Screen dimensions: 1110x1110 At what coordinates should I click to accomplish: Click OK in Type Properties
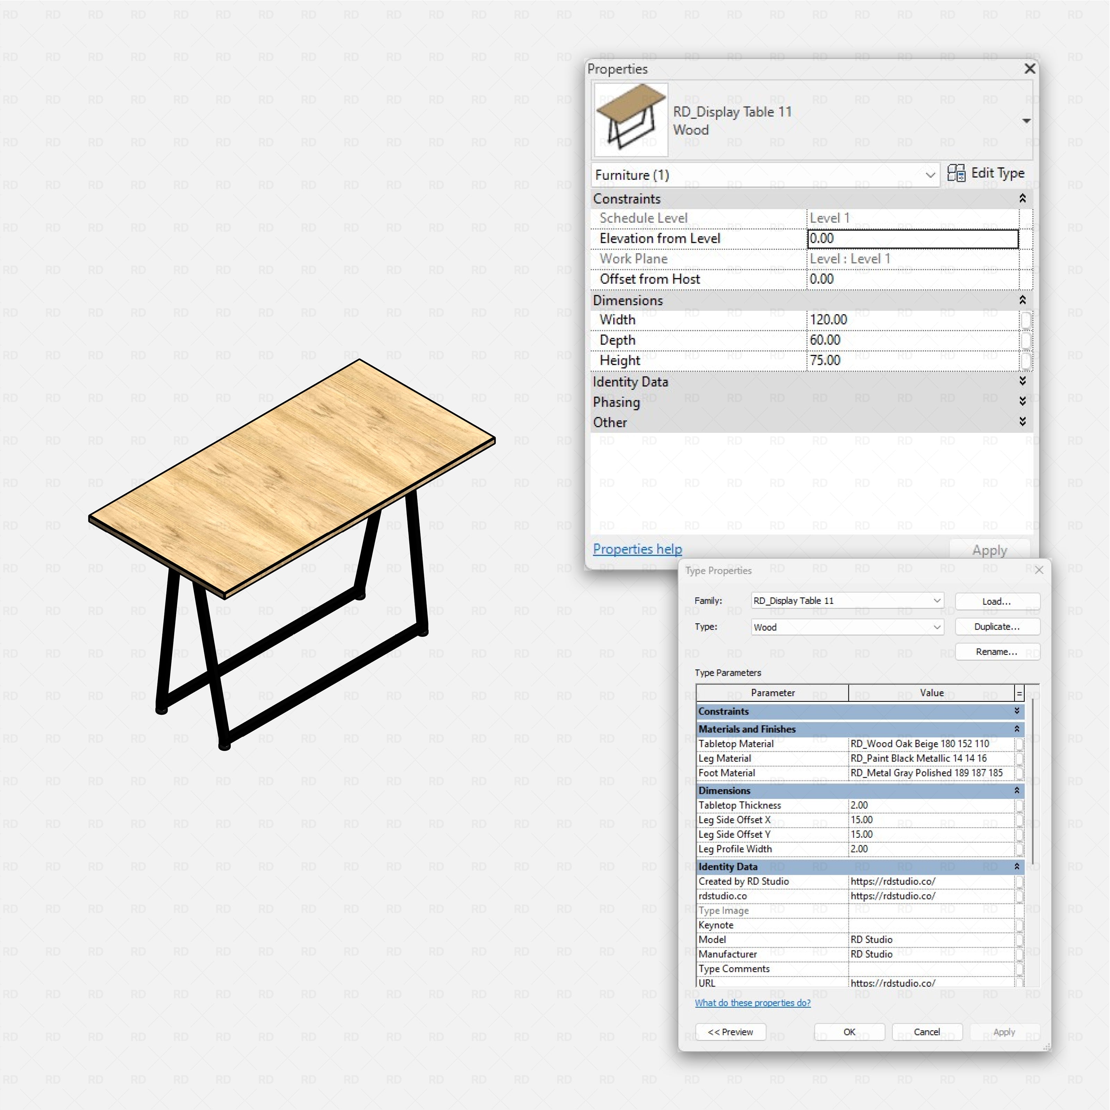849,1032
